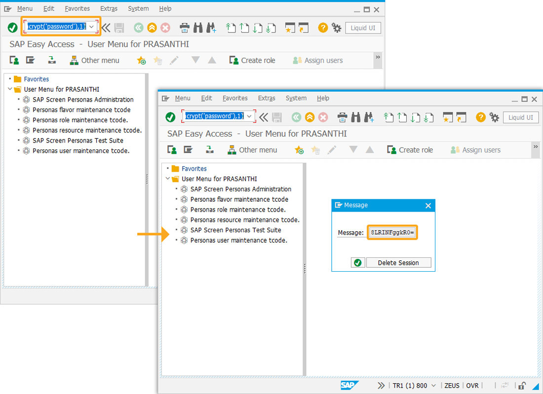This screenshot has height=394, width=543.
Task: Click the Add to Favorites star in the back window
Action: pyautogui.click(x=141, y=60)
